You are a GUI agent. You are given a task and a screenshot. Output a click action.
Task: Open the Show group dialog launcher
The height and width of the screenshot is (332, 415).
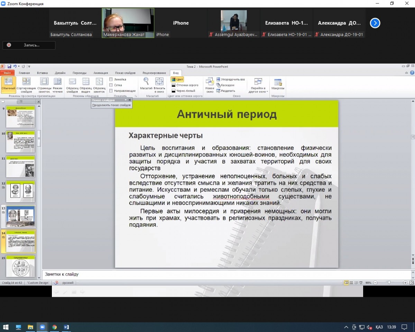click(x=136, y=96)
